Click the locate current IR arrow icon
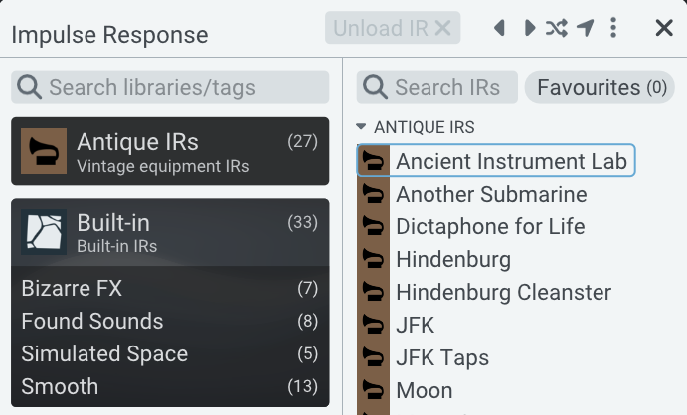The height and width of the screenshot is (415, 687). (586, 29)
